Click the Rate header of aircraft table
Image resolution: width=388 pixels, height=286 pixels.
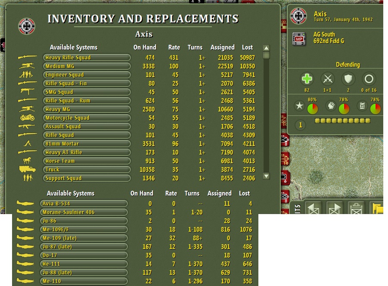click(x=171, y=193)
